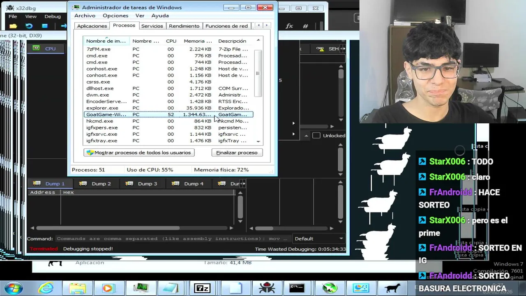
Task: Select the CPU tab in x32dbg
Action: [46, 49]
